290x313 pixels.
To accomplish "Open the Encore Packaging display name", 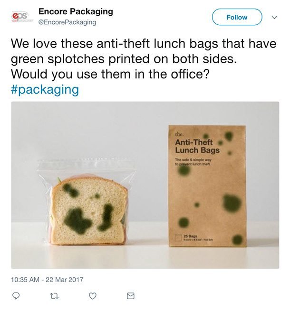I will (x=76, y=11).
